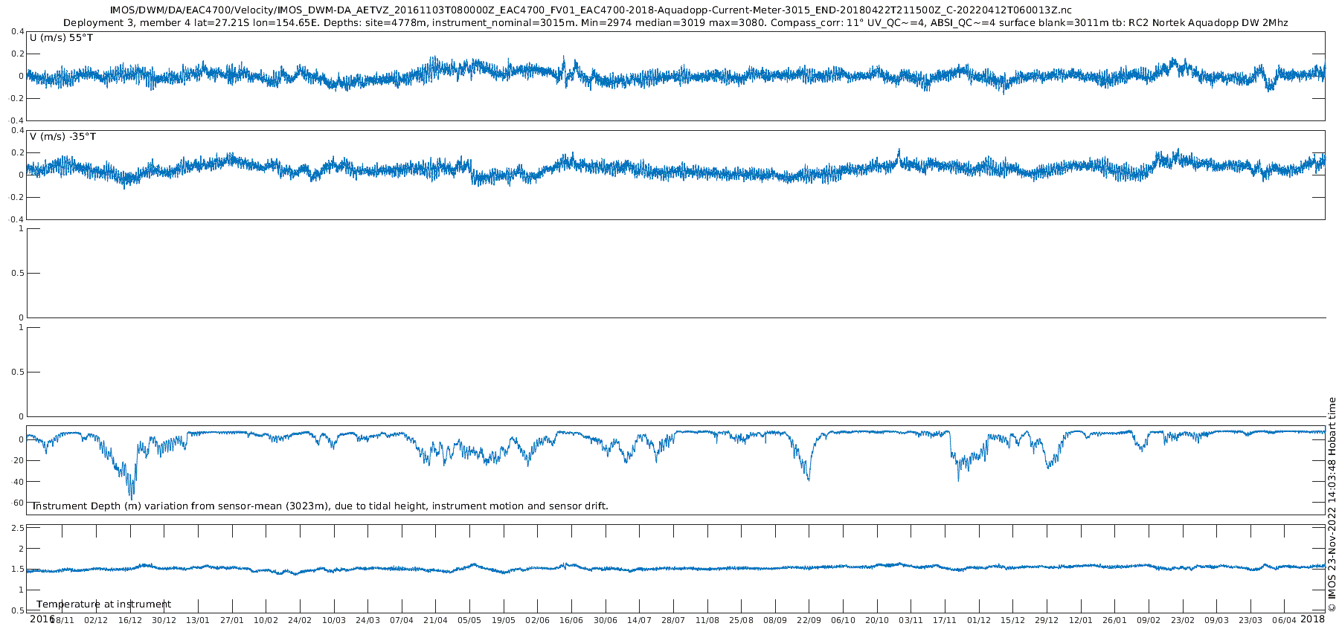Click the 'V (m/s) -35°T' panel label
Image resolution: width=1339 pixels, height=632 pixels.
tap(63, 137)
